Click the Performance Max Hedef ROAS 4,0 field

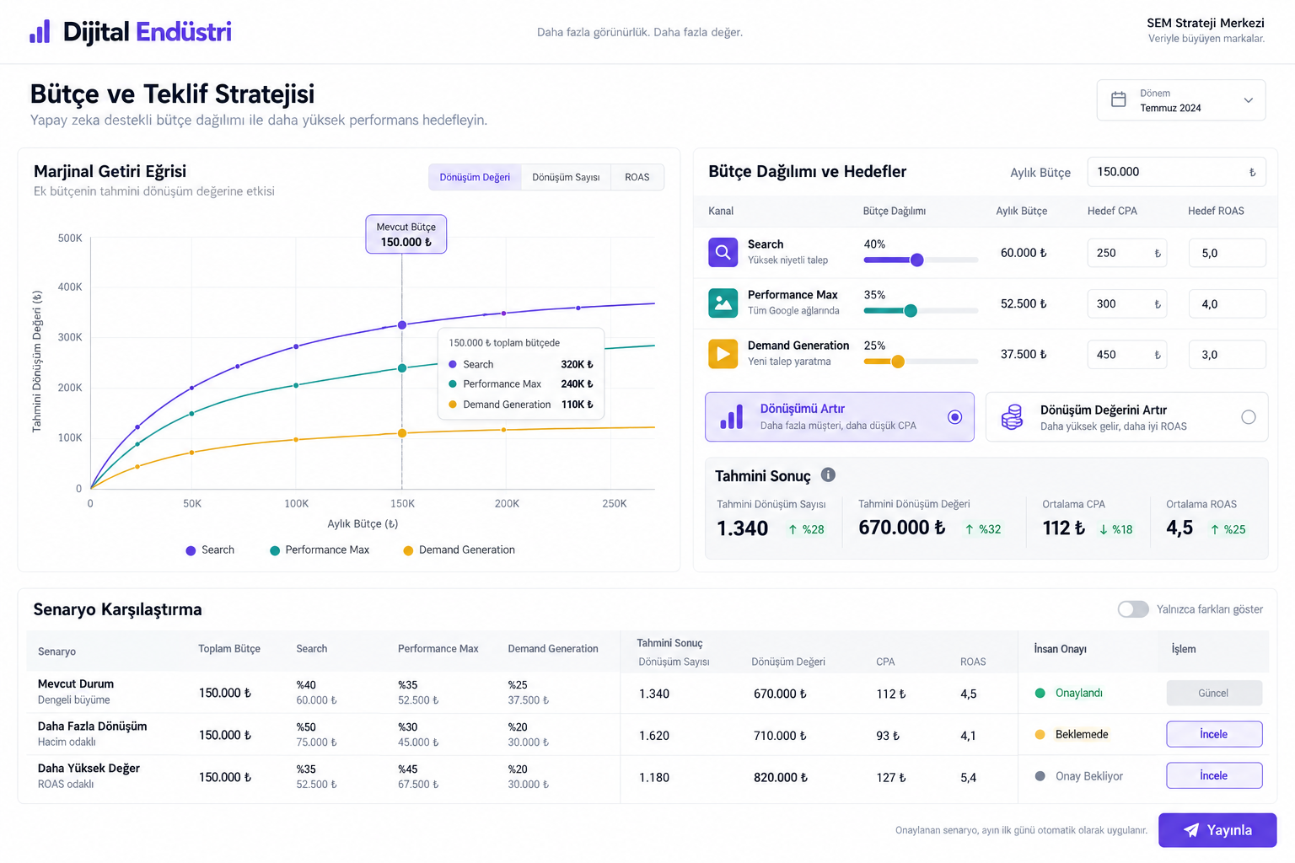pos(1228,303)
